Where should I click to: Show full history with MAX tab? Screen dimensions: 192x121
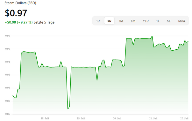click(181, 21)
